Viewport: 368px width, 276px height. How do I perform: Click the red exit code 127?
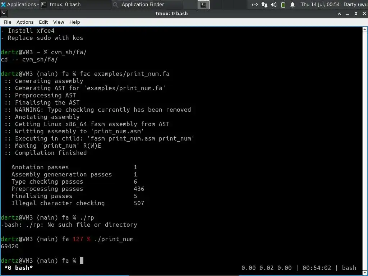78,239
